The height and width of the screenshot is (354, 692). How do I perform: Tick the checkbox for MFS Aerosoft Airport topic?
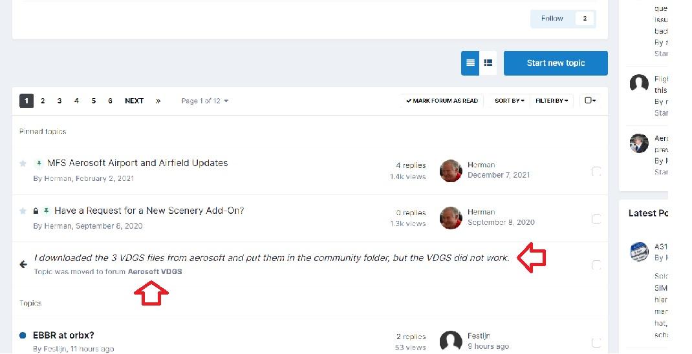(596, 171)
